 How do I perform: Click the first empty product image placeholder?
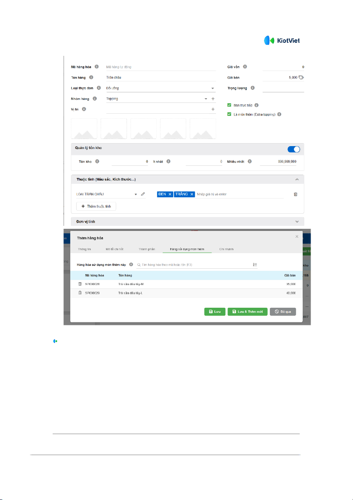point(84,128)
